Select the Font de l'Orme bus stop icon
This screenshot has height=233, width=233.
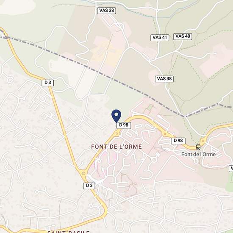[x=198, y=147]
